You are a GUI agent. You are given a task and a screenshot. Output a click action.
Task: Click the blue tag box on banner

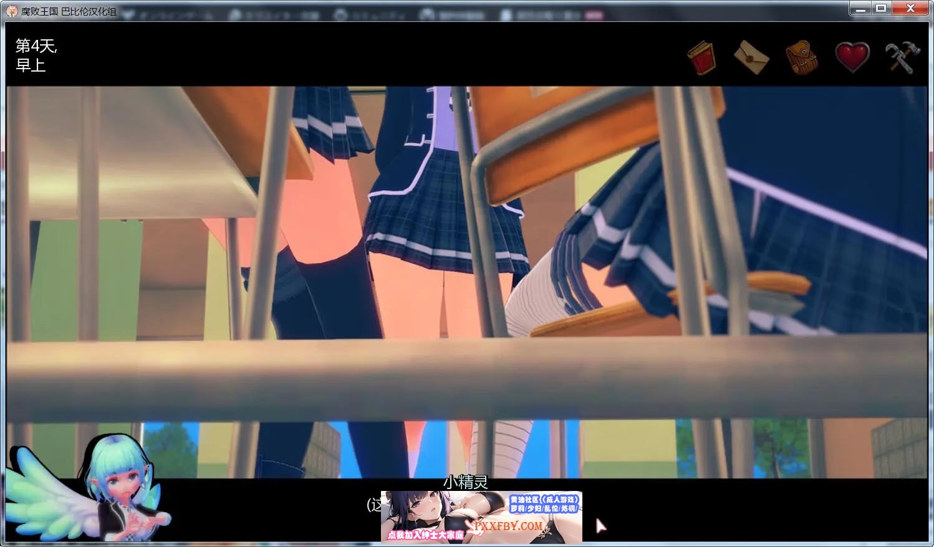coord(544,504)
